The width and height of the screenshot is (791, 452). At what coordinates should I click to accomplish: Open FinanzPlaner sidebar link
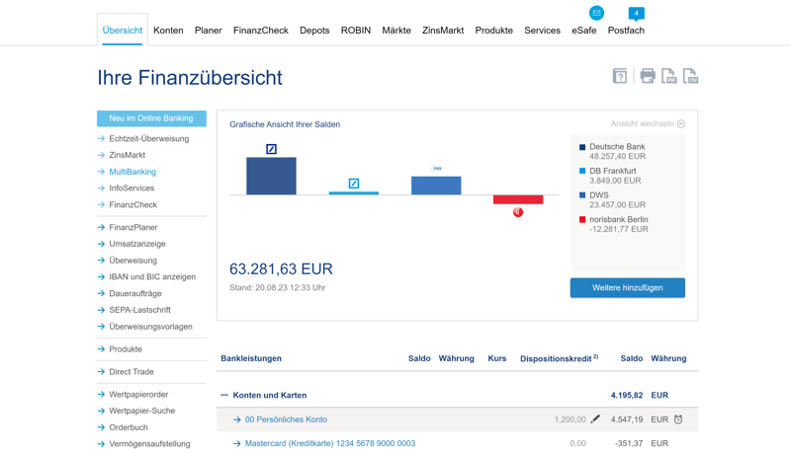[133, 228]
